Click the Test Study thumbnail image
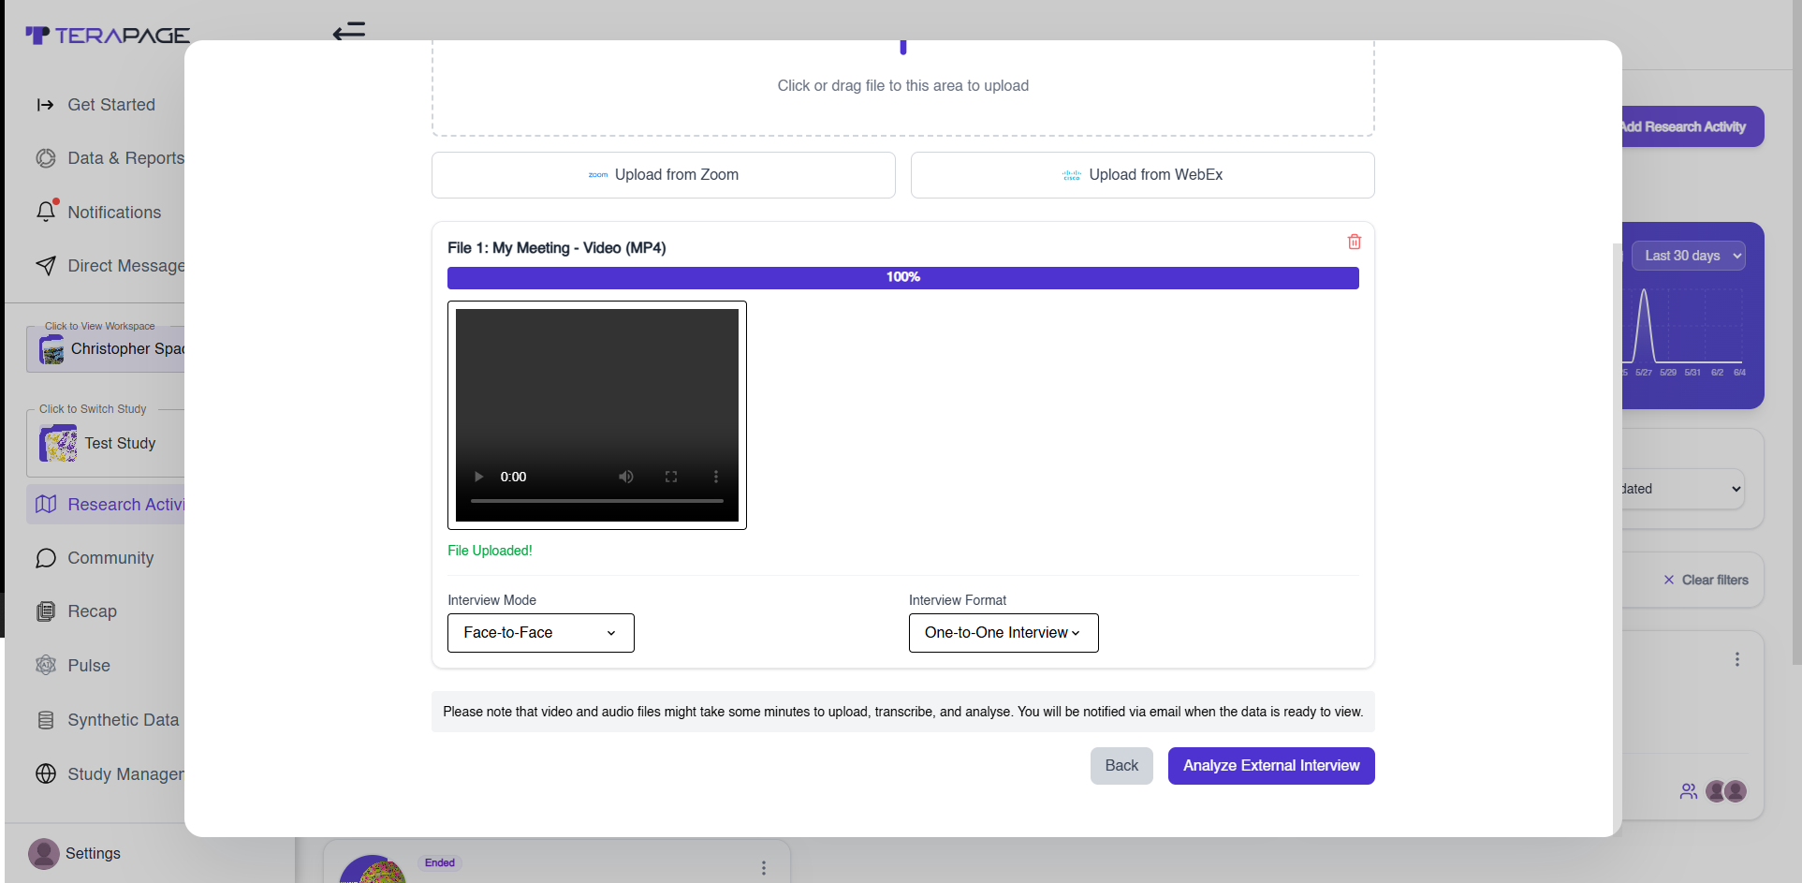This screenshot has height=883, width=1802. [58, 443]
